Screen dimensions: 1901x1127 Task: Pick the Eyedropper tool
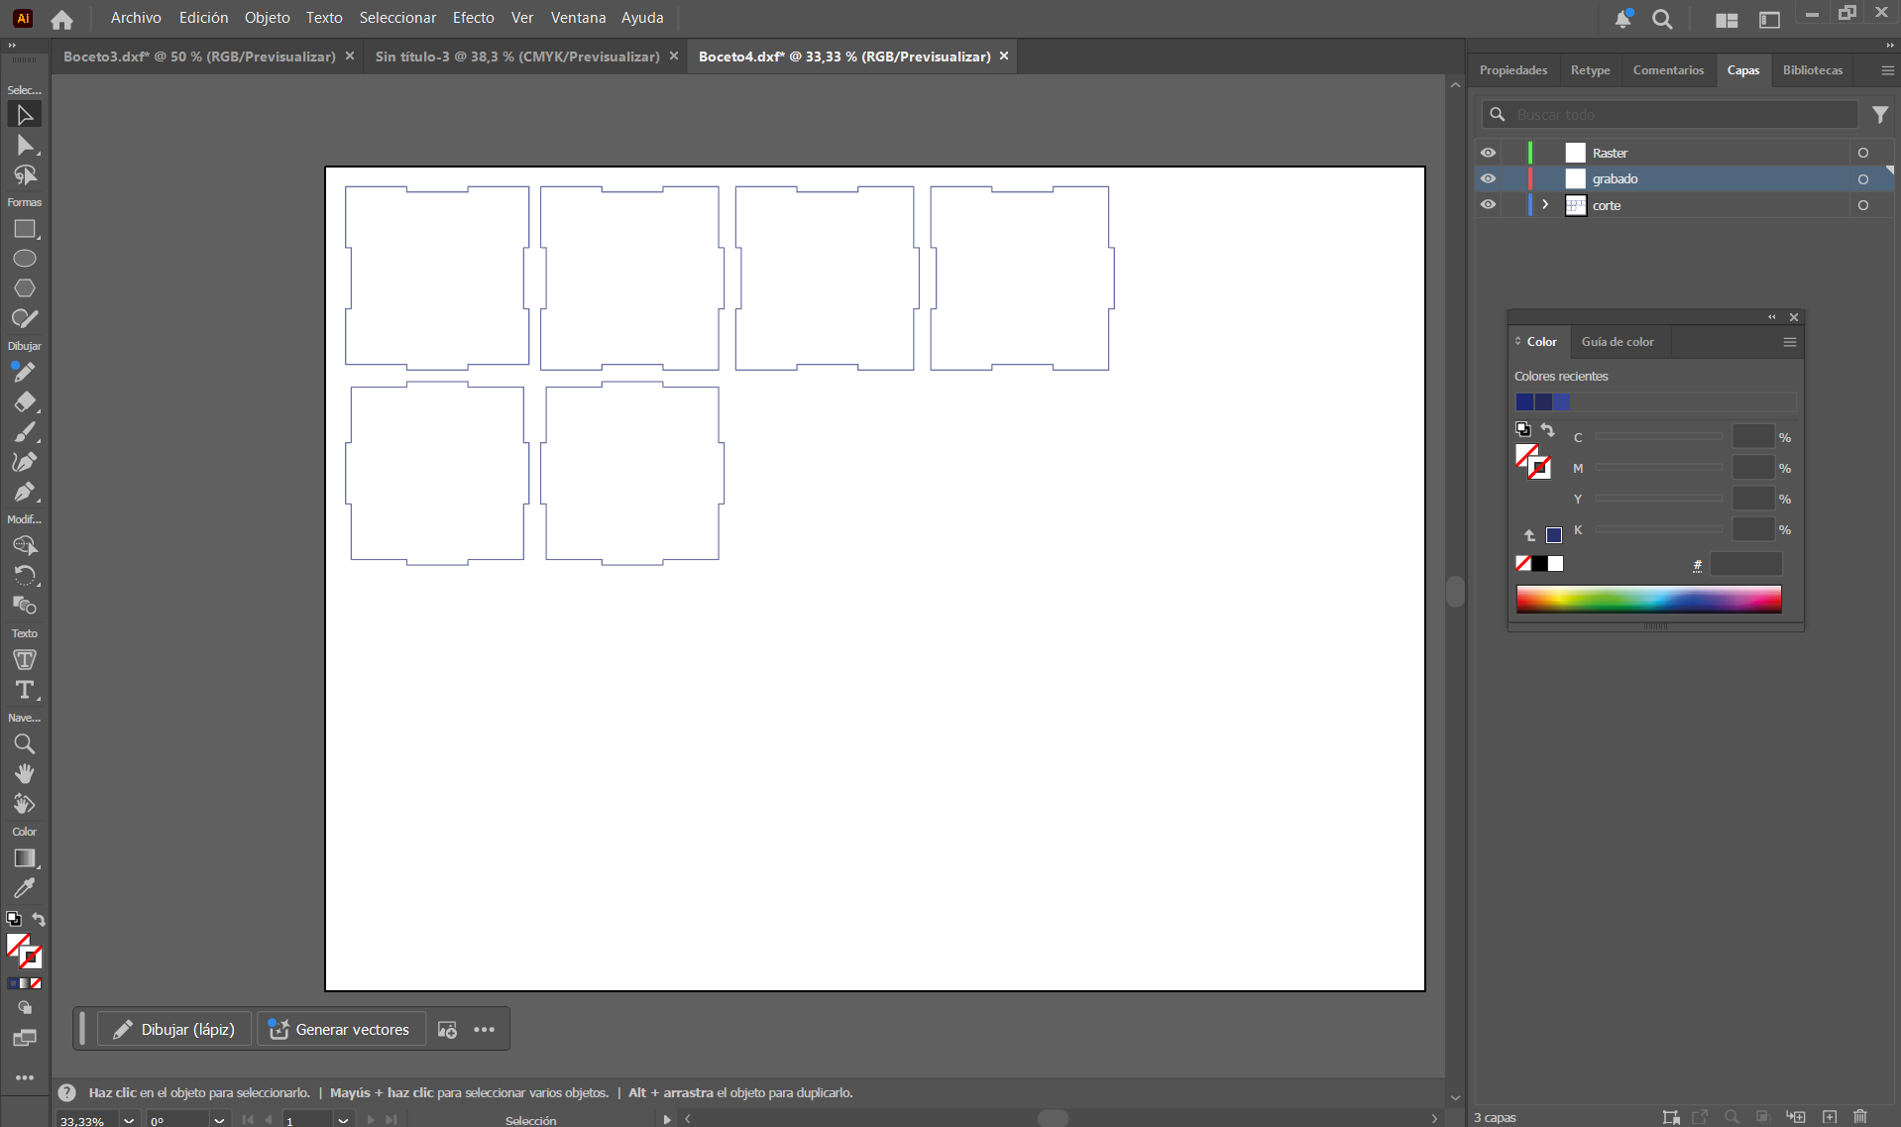pos(24,888)
